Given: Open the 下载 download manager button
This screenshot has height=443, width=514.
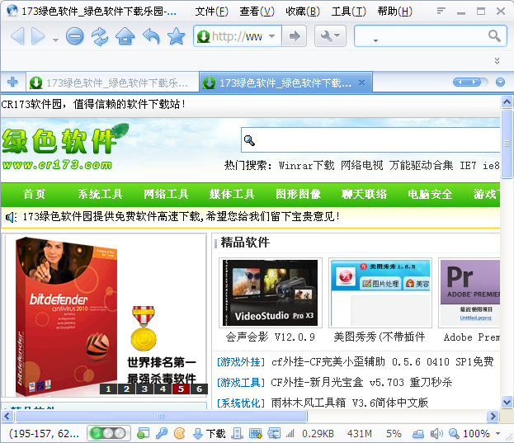Looking at the screenshot, I should [209, 433].
